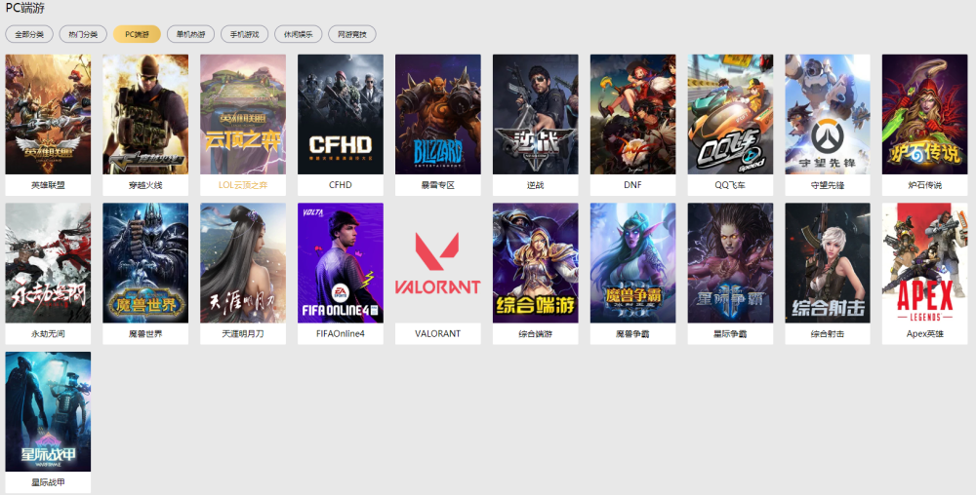Select the 魔兽争霸 cover artwork
Image resolution: width=976 pixels, height=495 pixels.
point(633,263)
